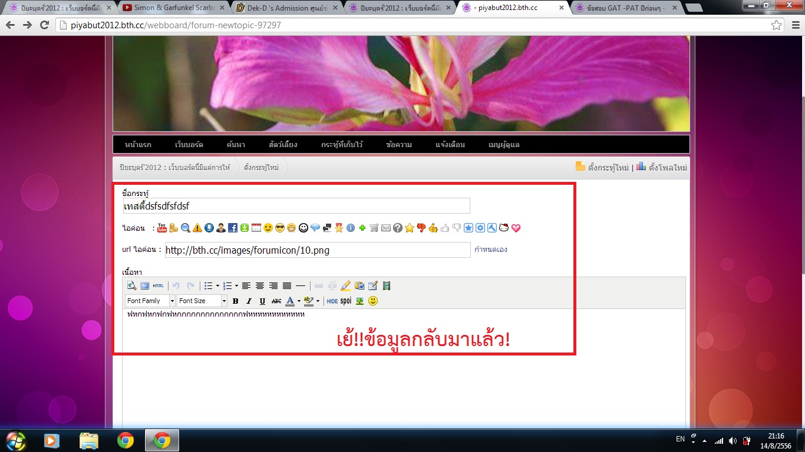Open หน้าแรก in the navigation bar
Screen dimensions: 805x452
(138, 145)
